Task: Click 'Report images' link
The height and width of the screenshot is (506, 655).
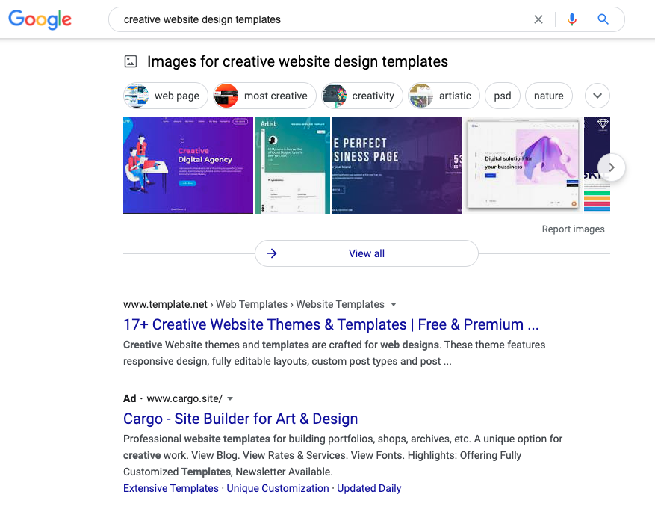Action: [573, 229]
